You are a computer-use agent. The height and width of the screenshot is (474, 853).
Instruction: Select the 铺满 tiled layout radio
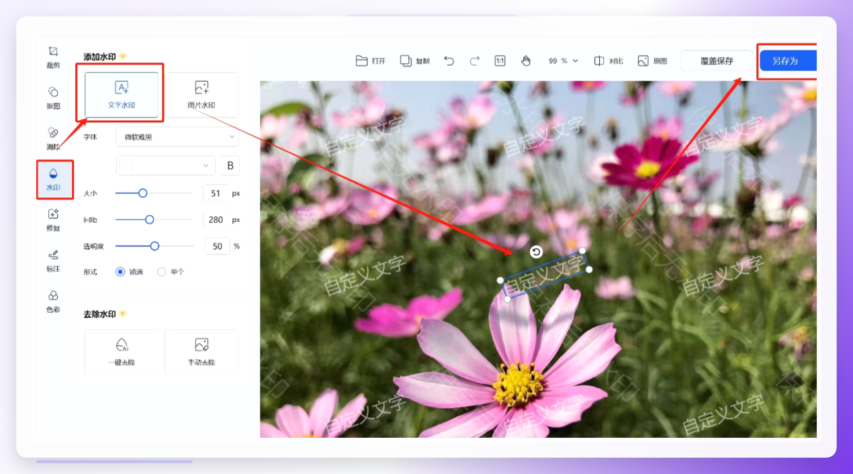[x=129, y=272]
